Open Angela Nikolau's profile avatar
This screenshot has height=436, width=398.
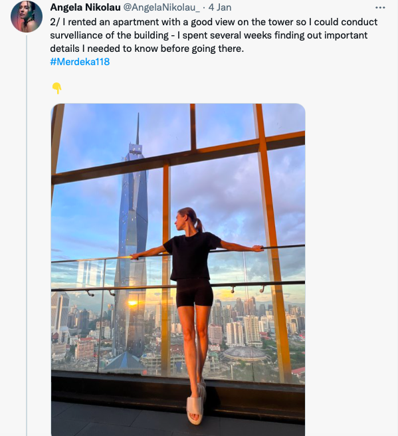[27, 17]
